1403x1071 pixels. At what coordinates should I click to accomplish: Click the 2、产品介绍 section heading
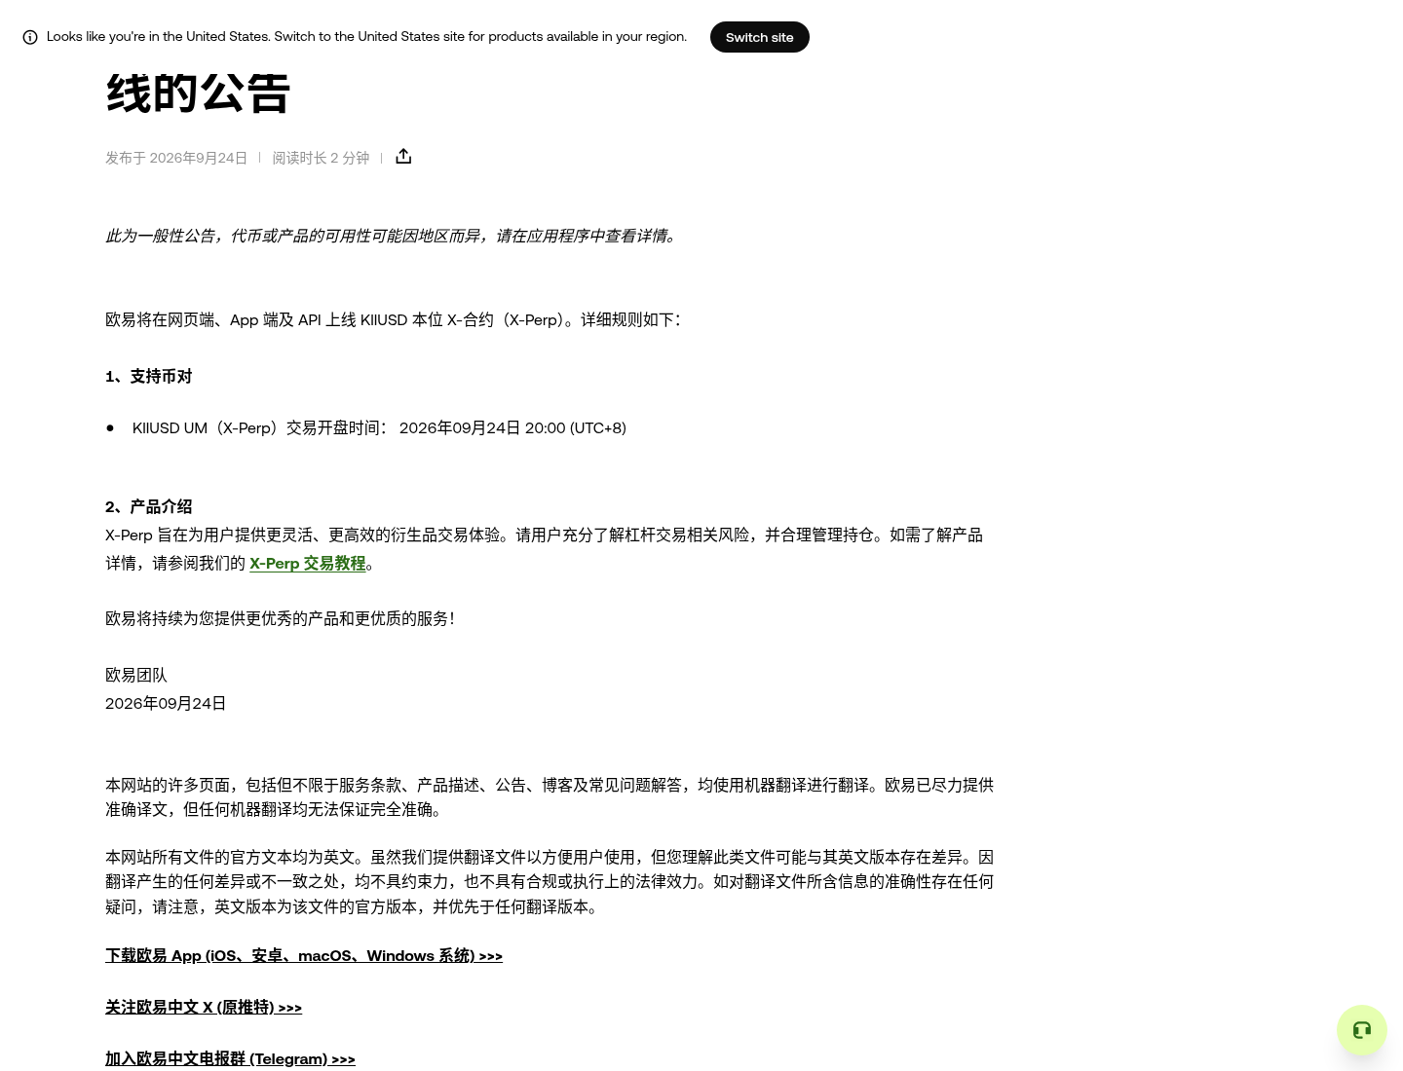148,506
